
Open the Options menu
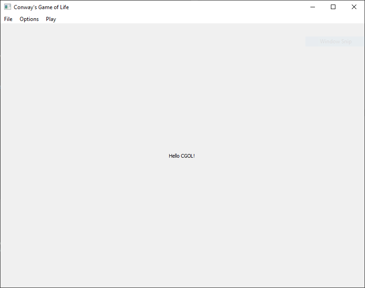[x=29, y=19]
